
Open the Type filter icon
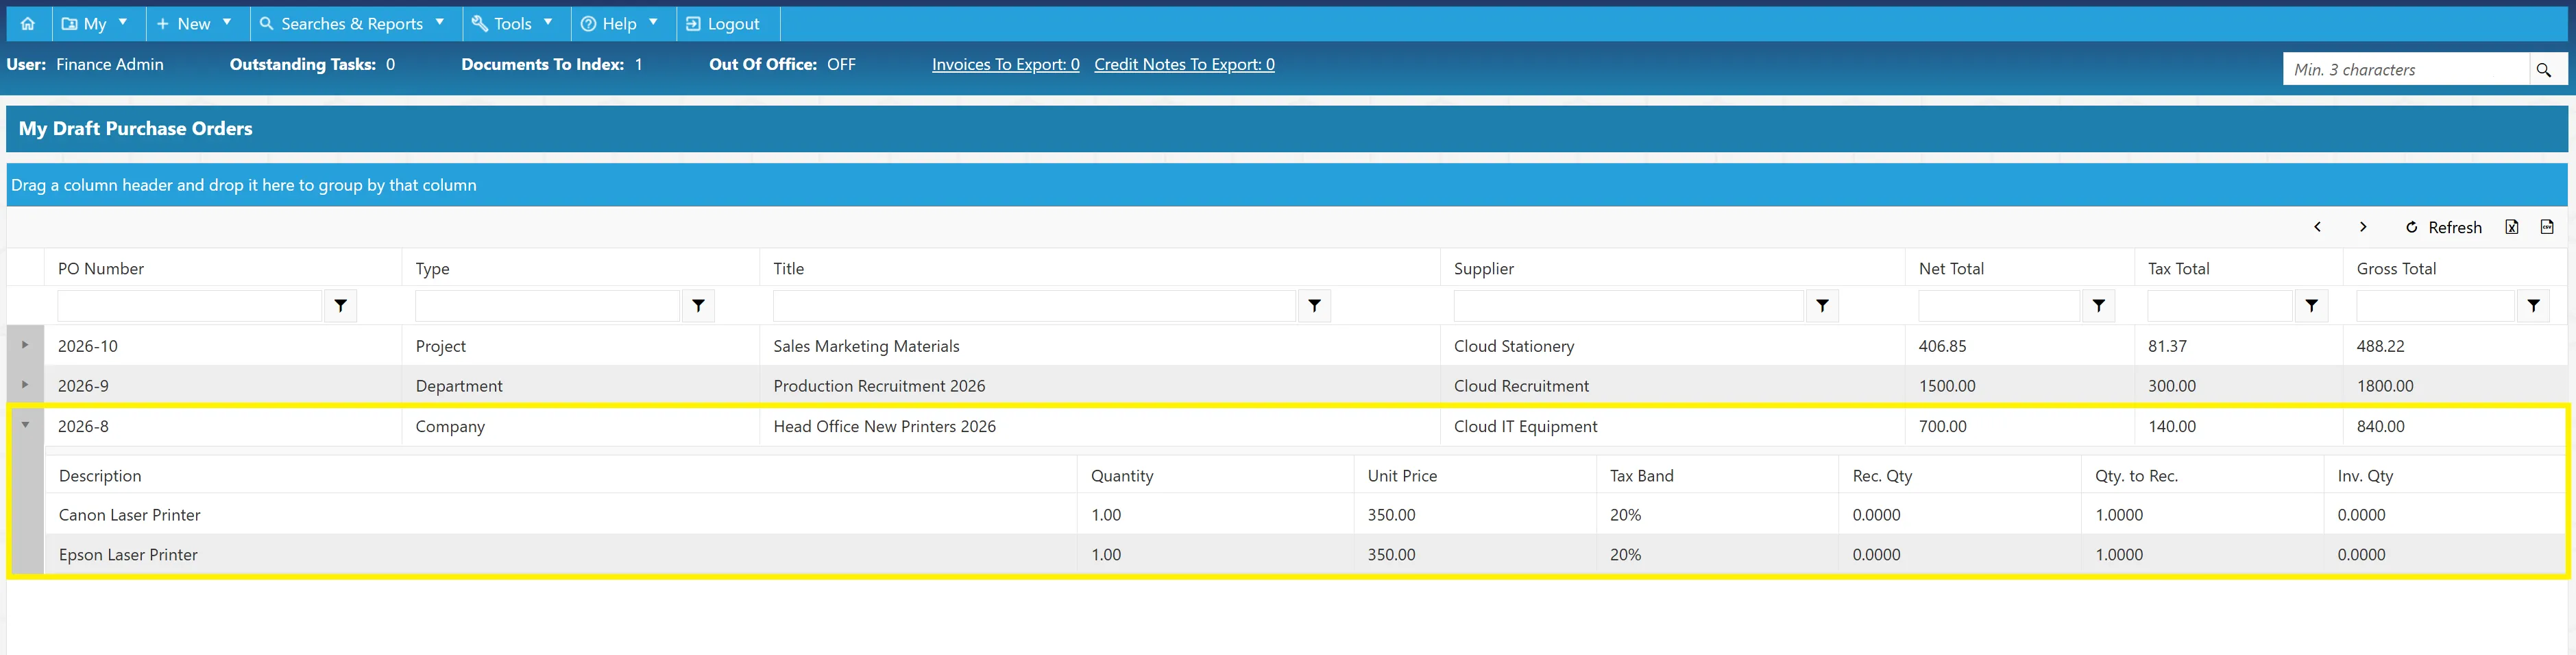pos(698,305)
